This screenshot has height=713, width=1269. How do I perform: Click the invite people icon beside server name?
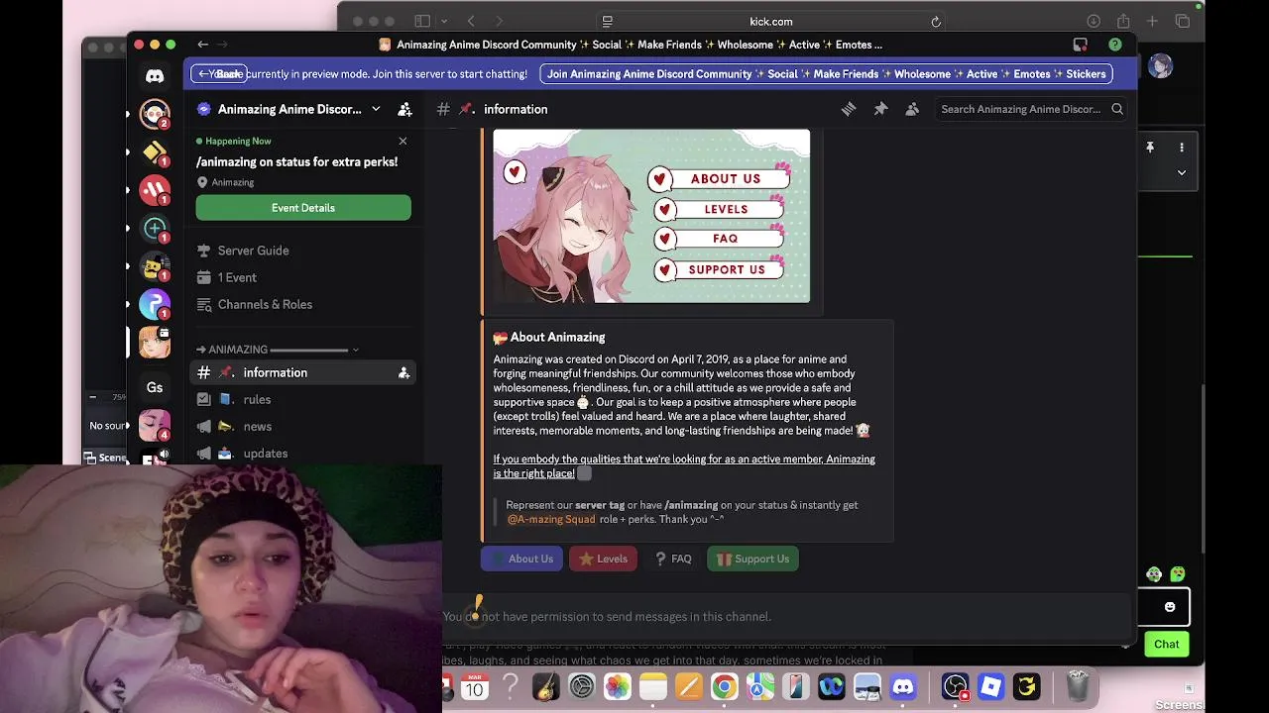point(404,109)
